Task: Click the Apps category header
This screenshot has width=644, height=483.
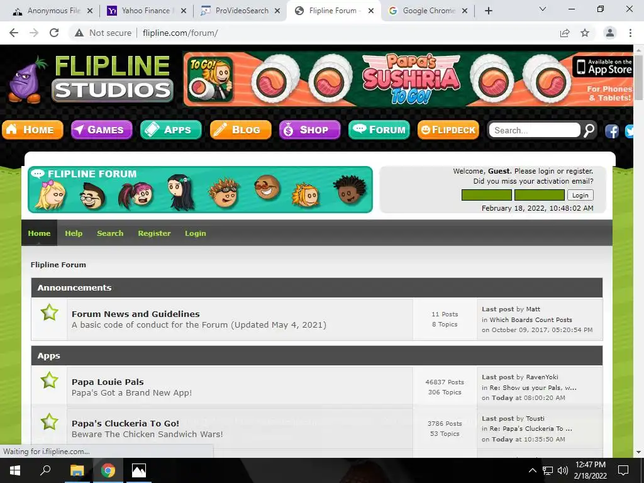Action: (317, 356)
